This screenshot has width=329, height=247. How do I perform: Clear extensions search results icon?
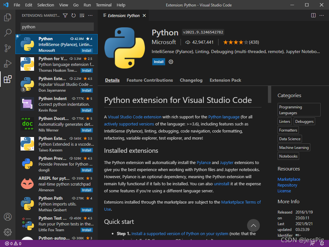[82, 15]
